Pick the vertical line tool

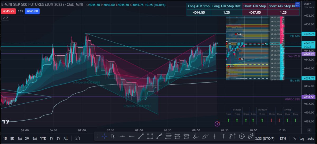pos(214,136)
